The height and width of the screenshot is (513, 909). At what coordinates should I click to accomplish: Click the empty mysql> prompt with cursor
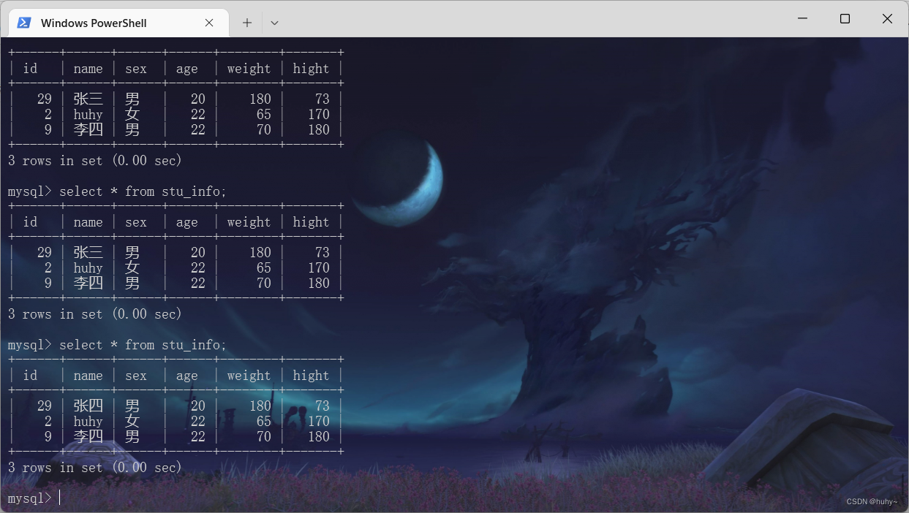(34, 498)
